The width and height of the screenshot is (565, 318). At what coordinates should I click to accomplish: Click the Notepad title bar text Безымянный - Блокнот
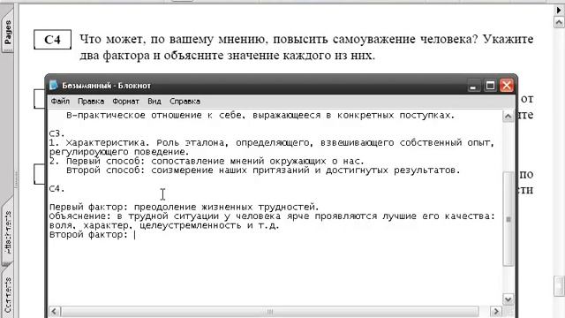(x=106, y=86)
